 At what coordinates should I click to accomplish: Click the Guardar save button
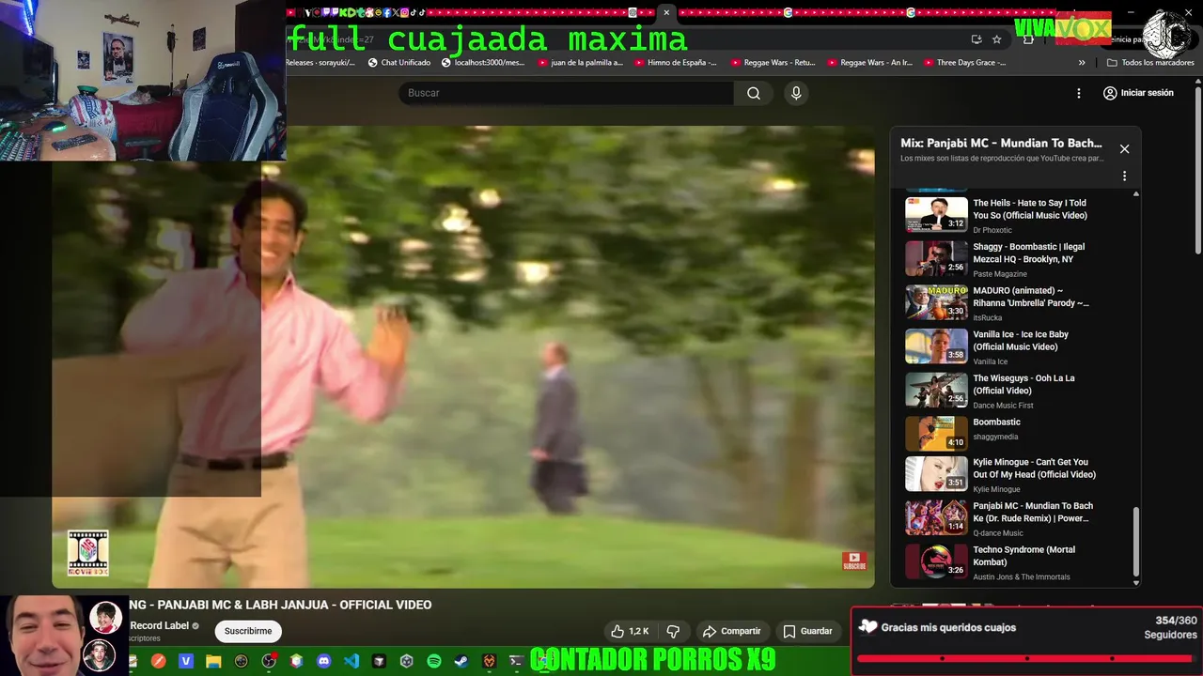807,631
